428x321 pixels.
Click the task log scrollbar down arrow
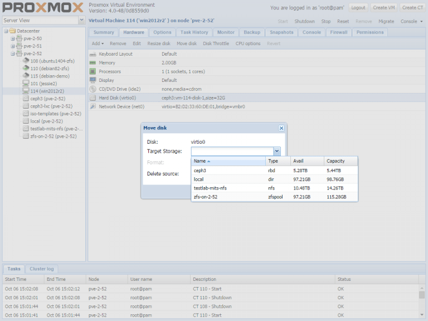coord(422,315)
